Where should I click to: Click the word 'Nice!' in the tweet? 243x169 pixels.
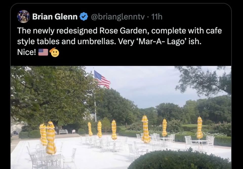click(27, 52)
